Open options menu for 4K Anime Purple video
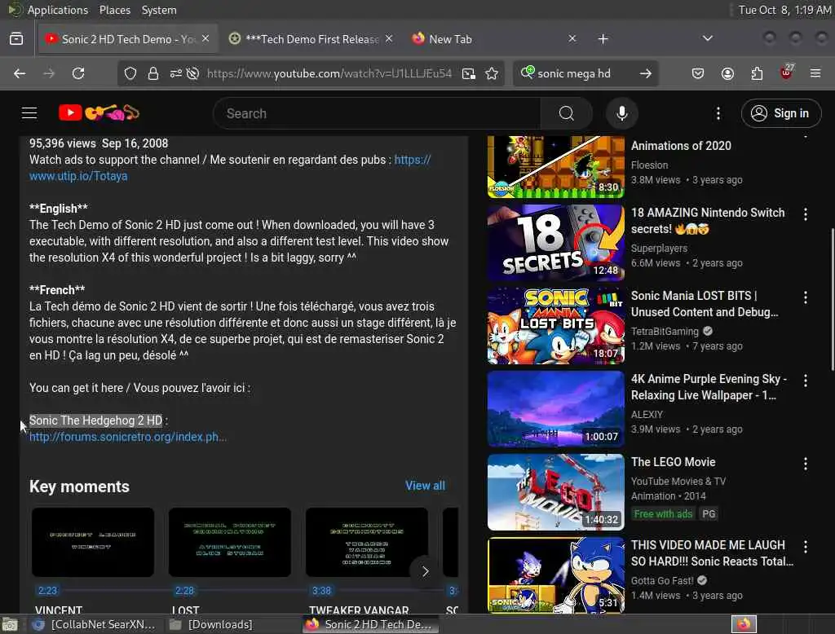The image size is (835, 634). pos(805,380)
